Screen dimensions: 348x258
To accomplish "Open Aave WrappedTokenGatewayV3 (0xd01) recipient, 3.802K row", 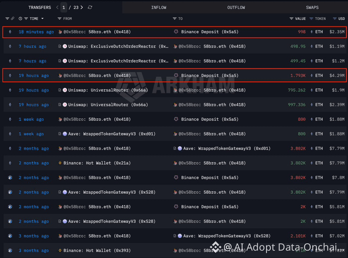I will pyautogui.click(x=227, y=149).
